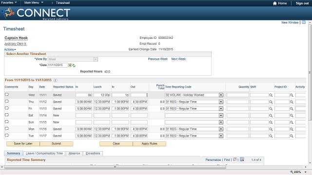Click the Home icon in header
This screenshot has width=312, height=175.
tap(275, 3)
